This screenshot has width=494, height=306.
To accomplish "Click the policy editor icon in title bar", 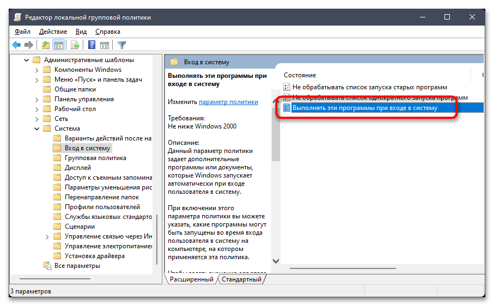I will click(x=17, y=17).
